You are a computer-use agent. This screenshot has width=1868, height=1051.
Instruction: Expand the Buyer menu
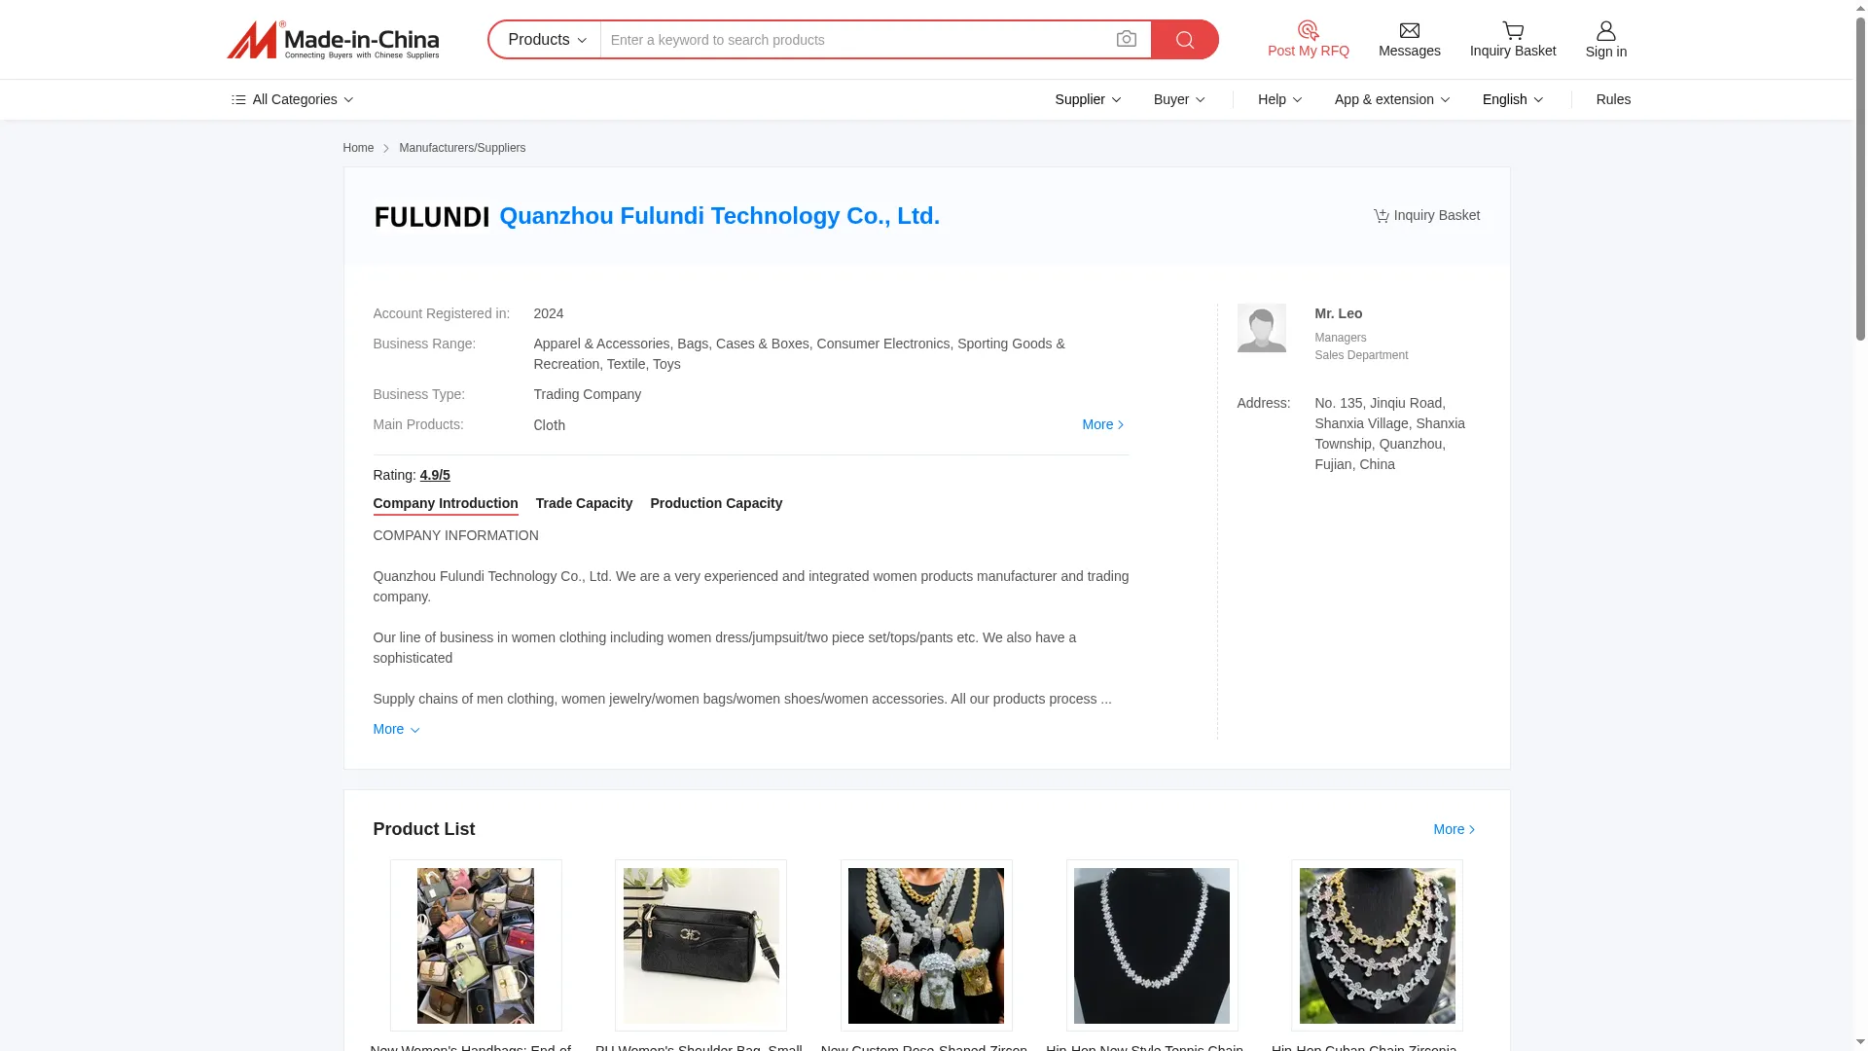[1179, 99]
